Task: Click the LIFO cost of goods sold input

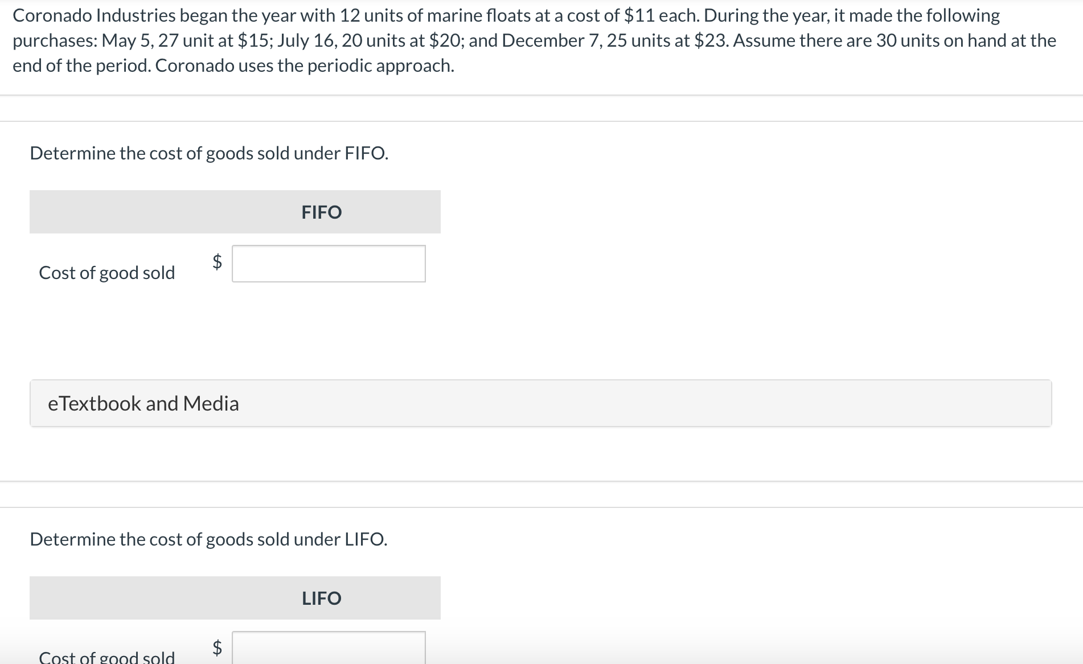Action: (329, 648)
